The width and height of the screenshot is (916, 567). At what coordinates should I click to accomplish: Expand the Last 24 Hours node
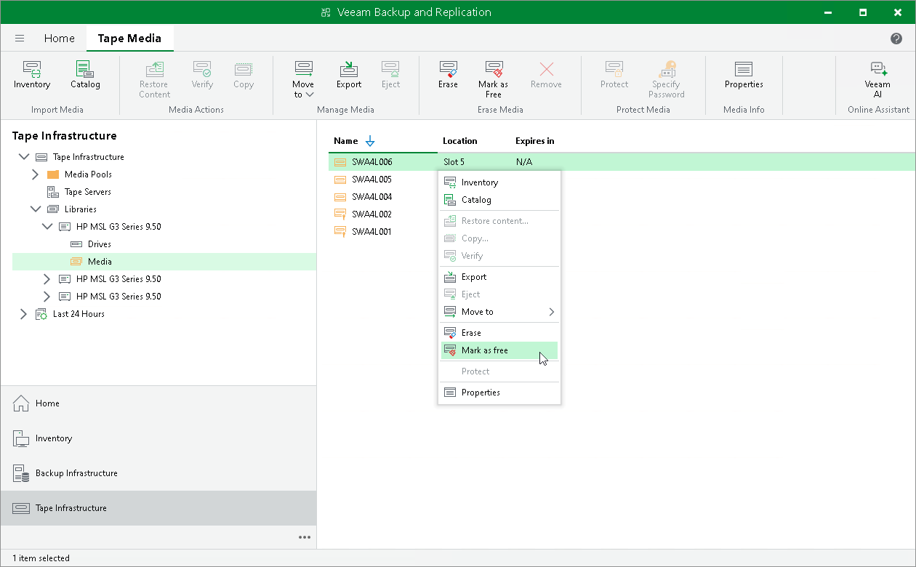pos(24,314)
